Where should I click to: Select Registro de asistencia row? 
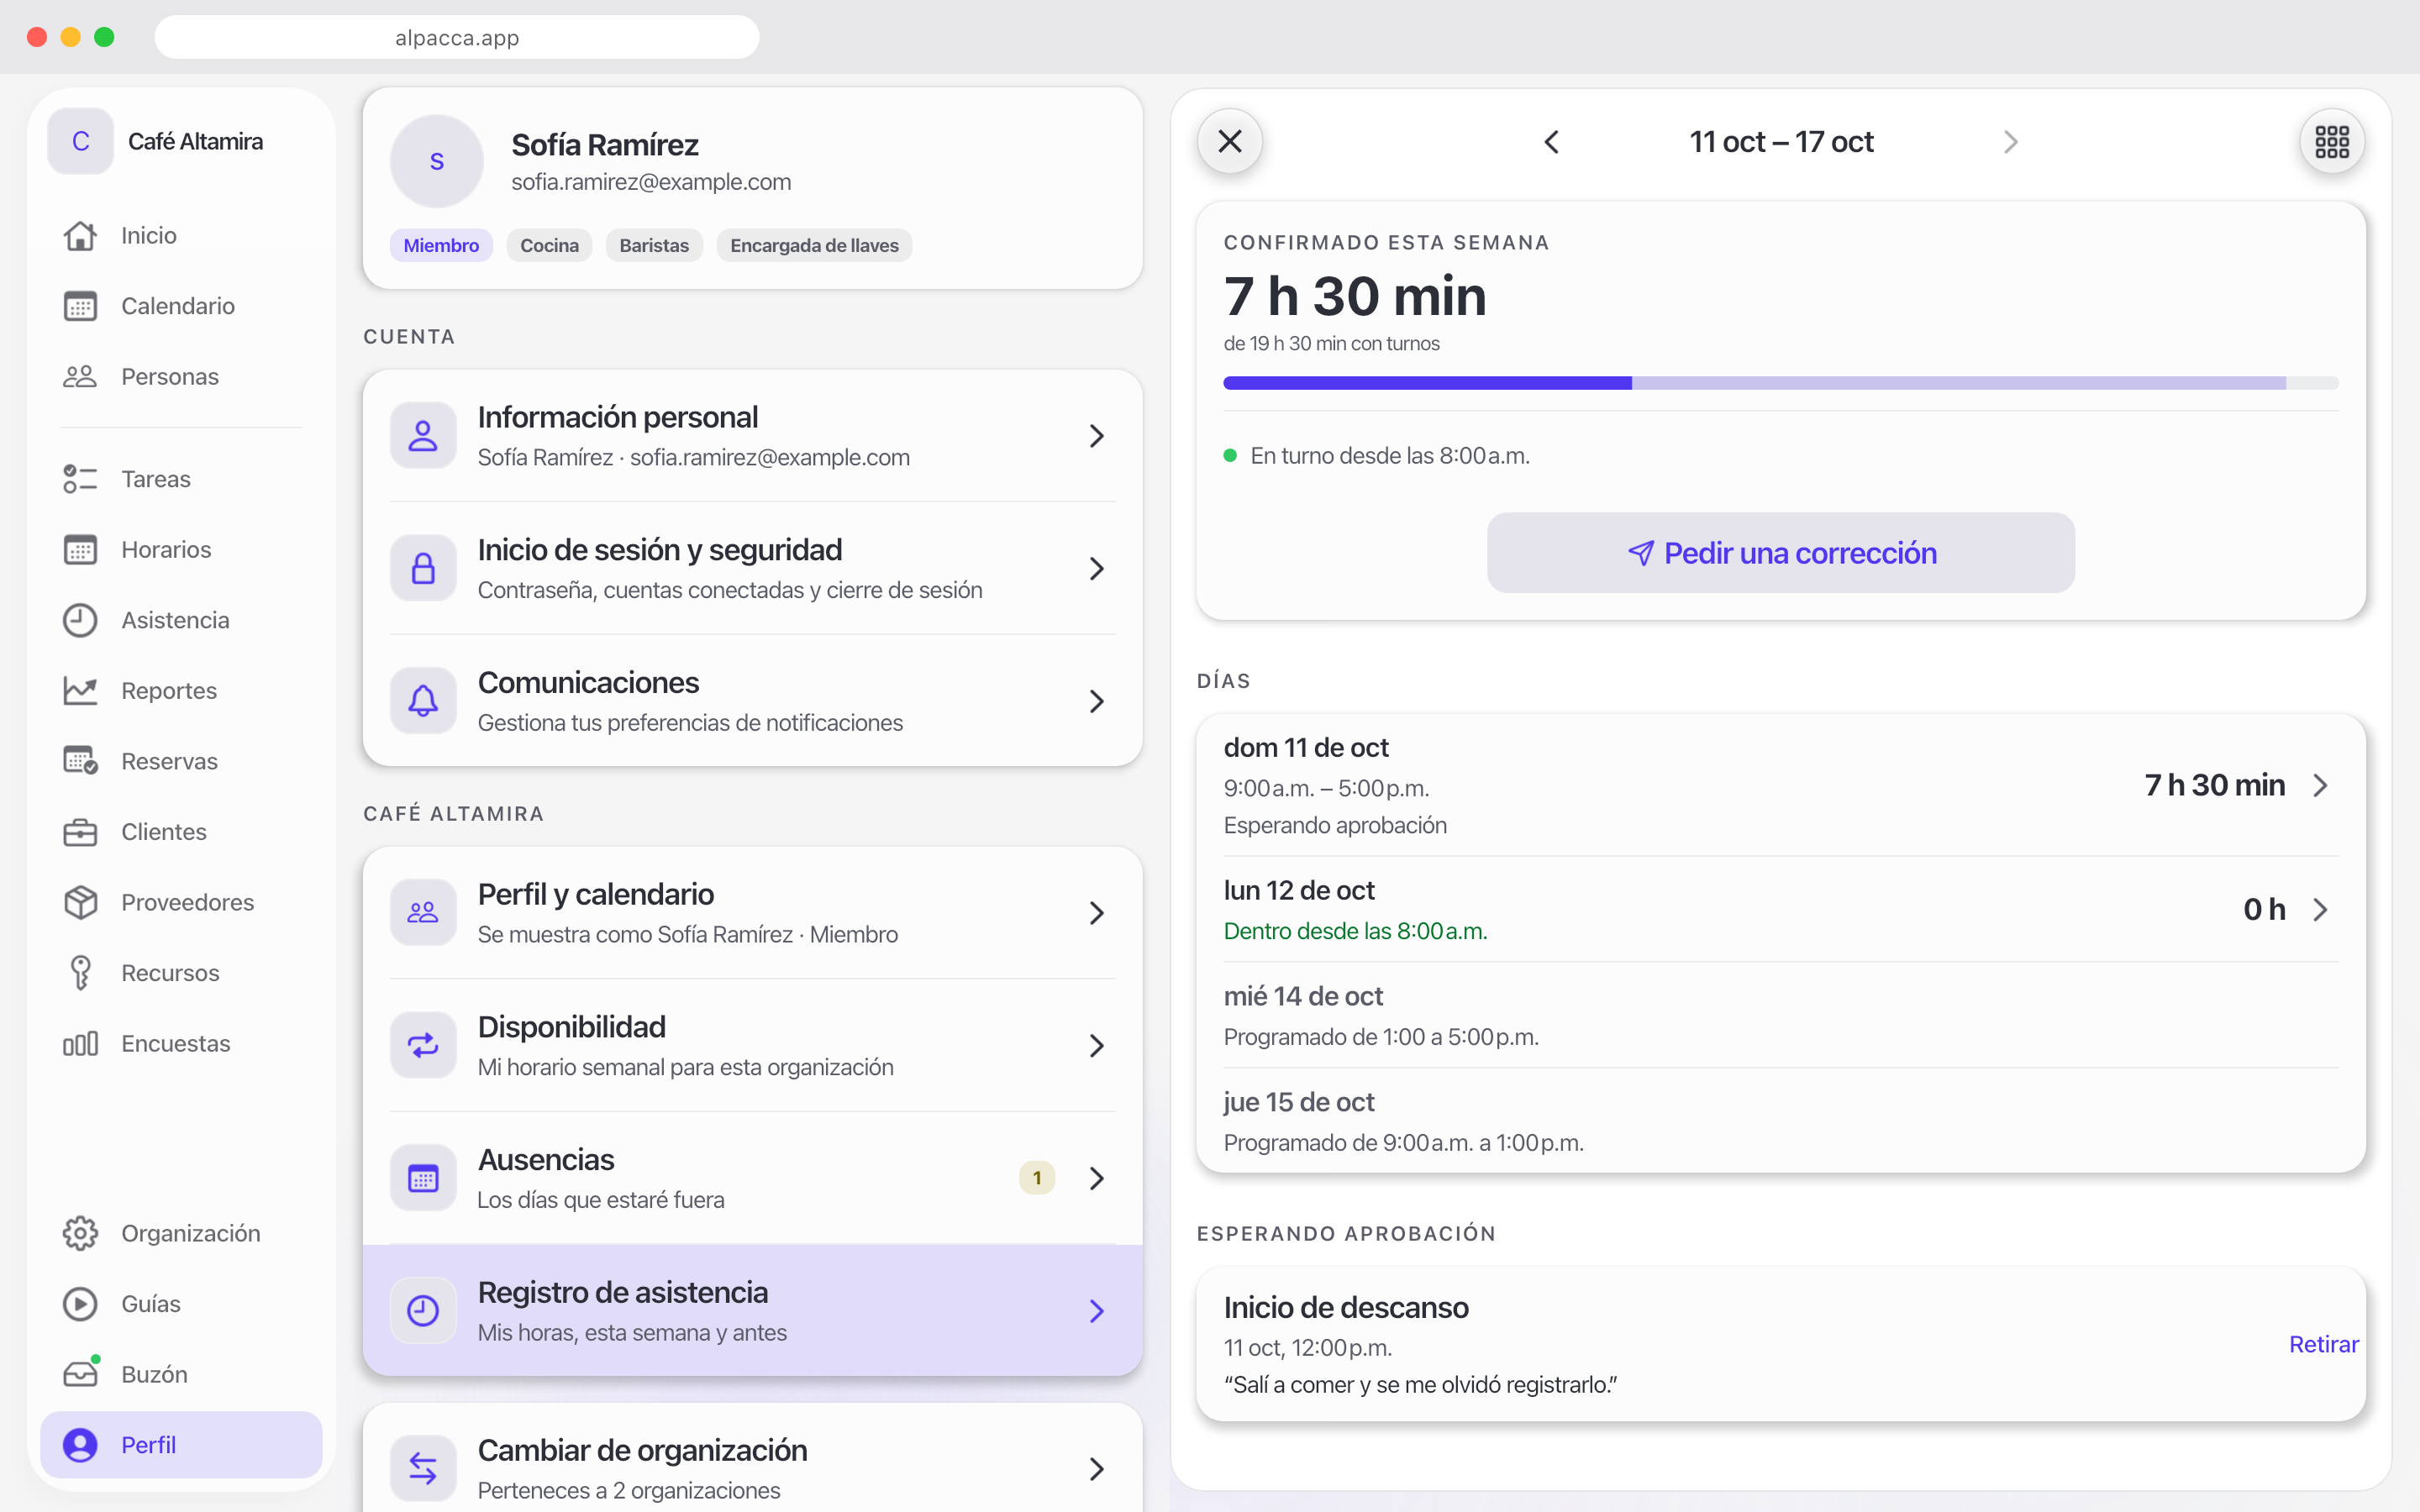pyautogui.click(x=752, y=1310)
